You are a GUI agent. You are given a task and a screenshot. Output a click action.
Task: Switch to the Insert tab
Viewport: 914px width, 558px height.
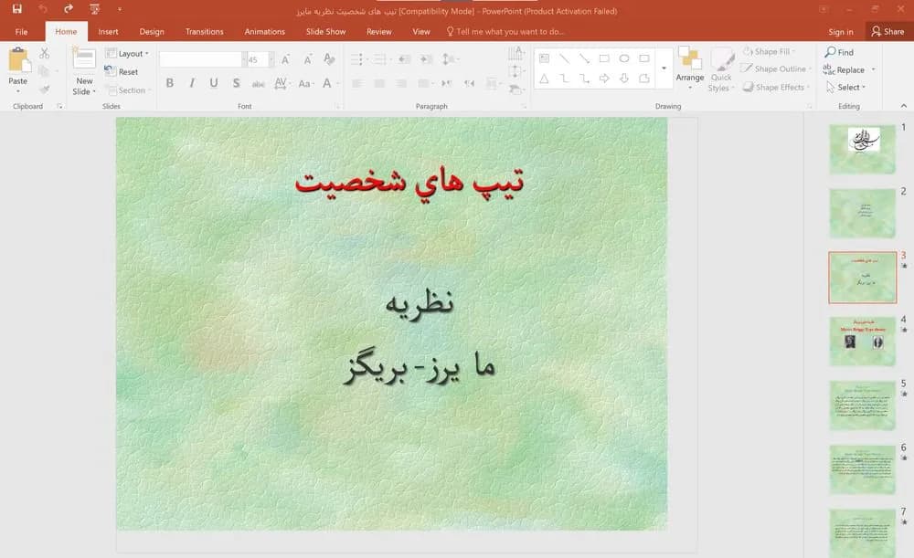(x=109, y=31)
